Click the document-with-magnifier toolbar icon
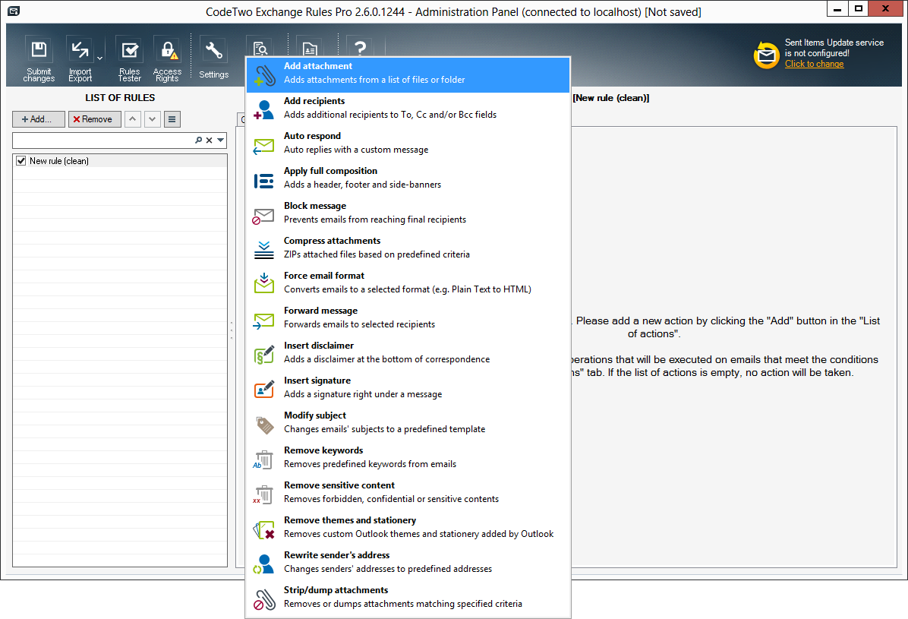Screen dimensions: 908x619 (x=262, y=47)
